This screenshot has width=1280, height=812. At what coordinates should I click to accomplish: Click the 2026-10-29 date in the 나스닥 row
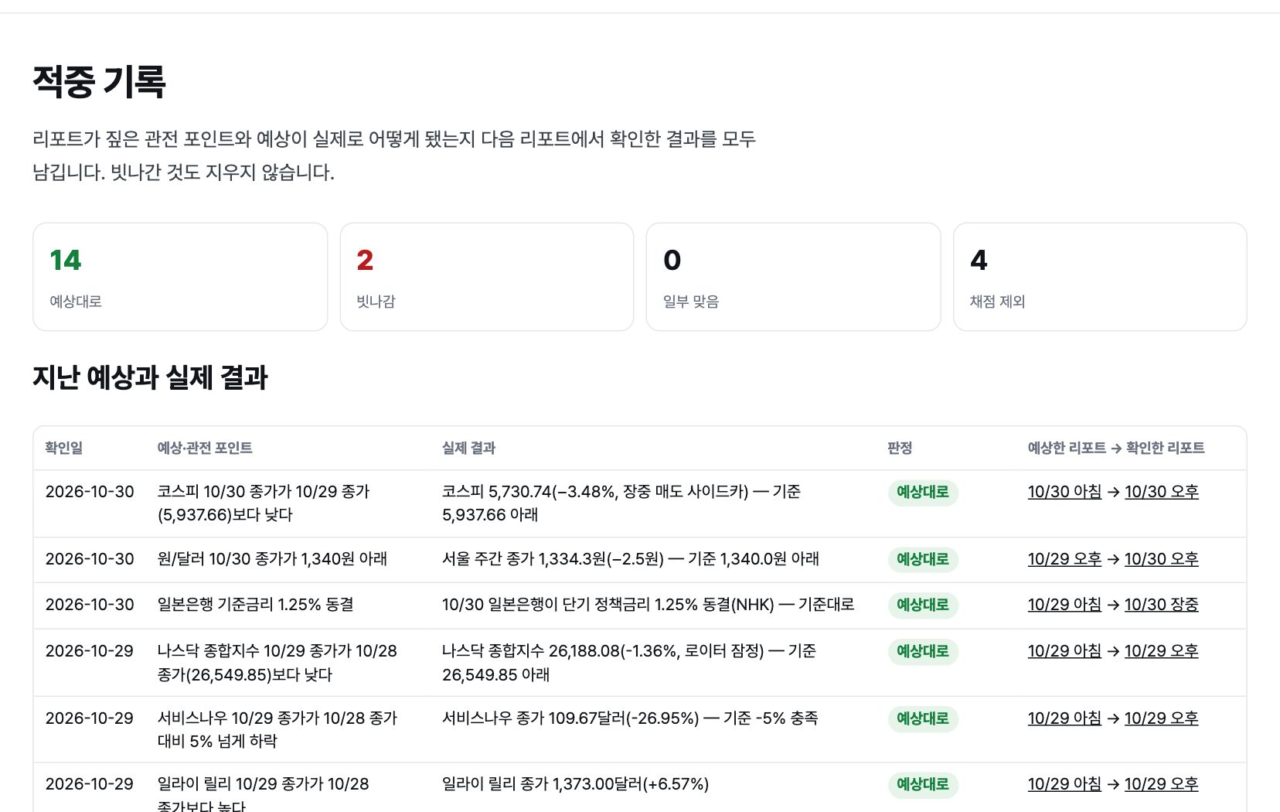(90, 651)
